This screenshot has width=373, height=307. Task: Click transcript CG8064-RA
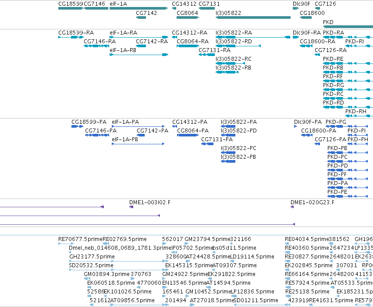point(193,42)
